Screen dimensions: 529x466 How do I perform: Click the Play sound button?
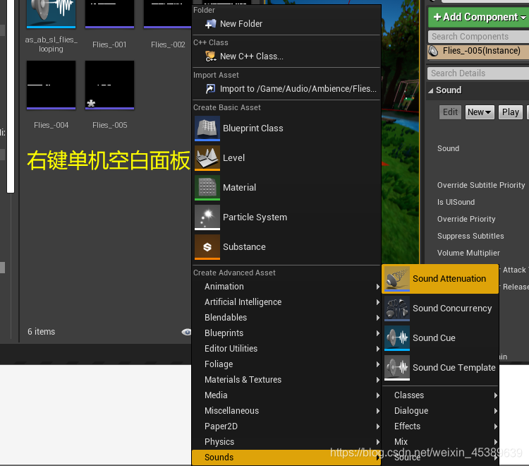pos(510,112)
